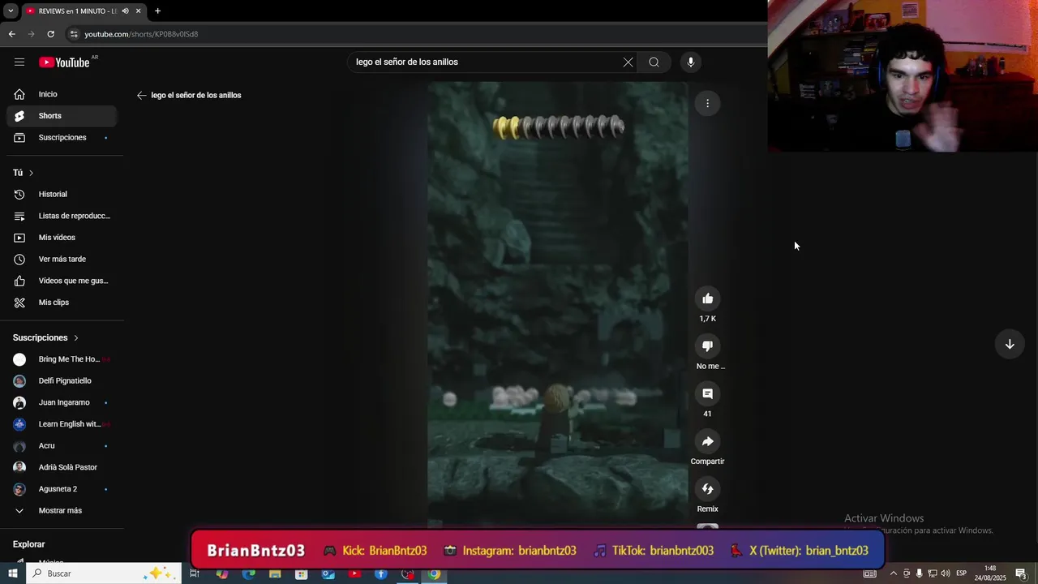
Task: Click the Short video player
Action: pos(558,304)
